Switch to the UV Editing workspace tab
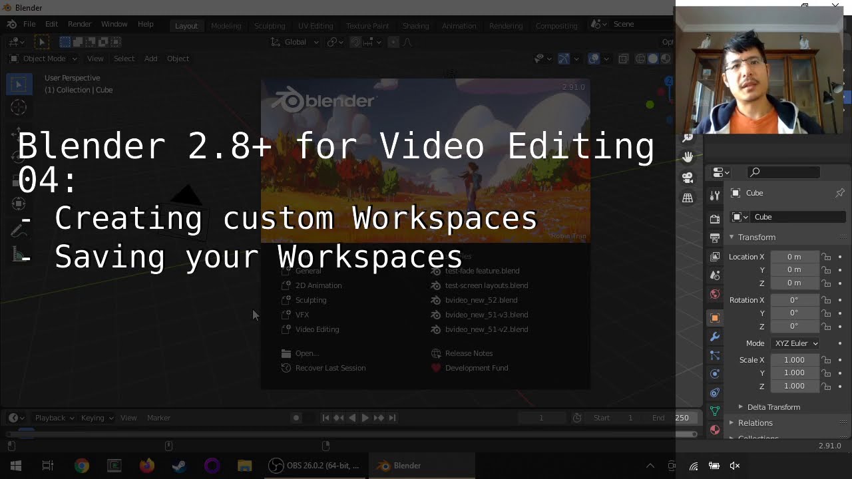The image size is (852, 479). (316, 25)
